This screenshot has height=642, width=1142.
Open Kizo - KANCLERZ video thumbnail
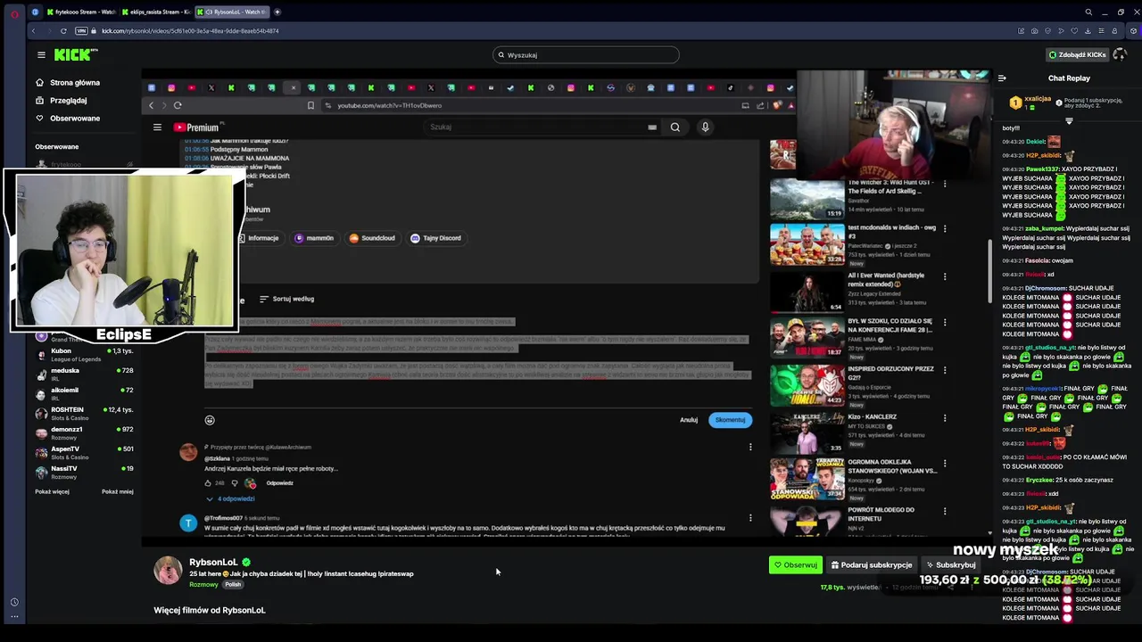(x=807, y=432)
